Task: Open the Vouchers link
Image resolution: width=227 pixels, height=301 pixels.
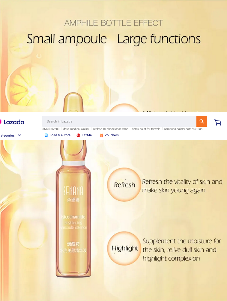Action: (112, 135)
